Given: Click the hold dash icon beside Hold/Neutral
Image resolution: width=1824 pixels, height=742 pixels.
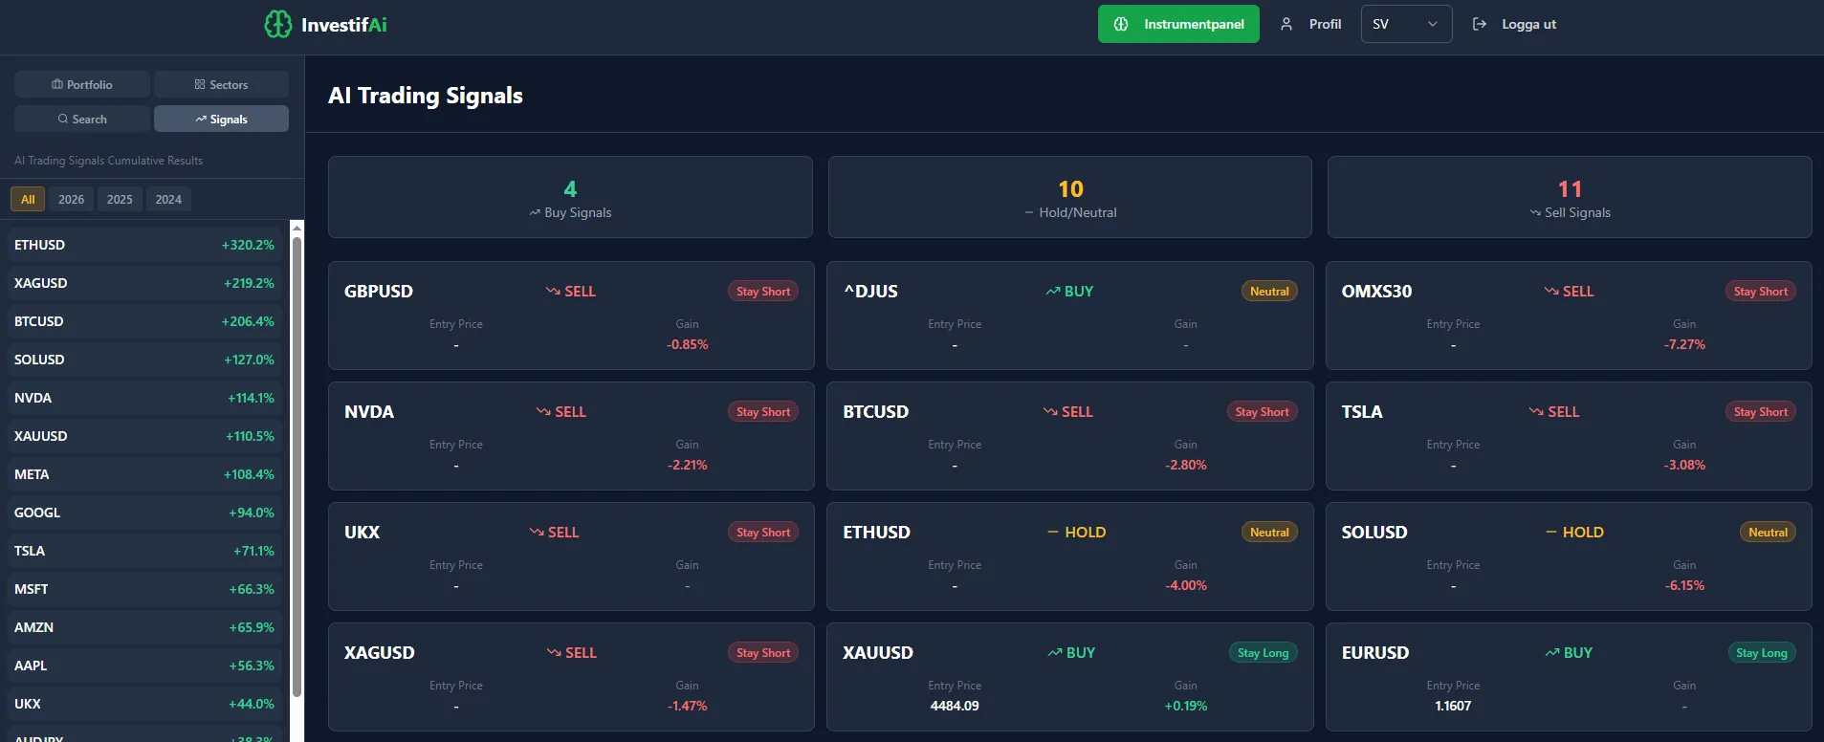Looking at the screenshot, I should (x=1029, y=212).
